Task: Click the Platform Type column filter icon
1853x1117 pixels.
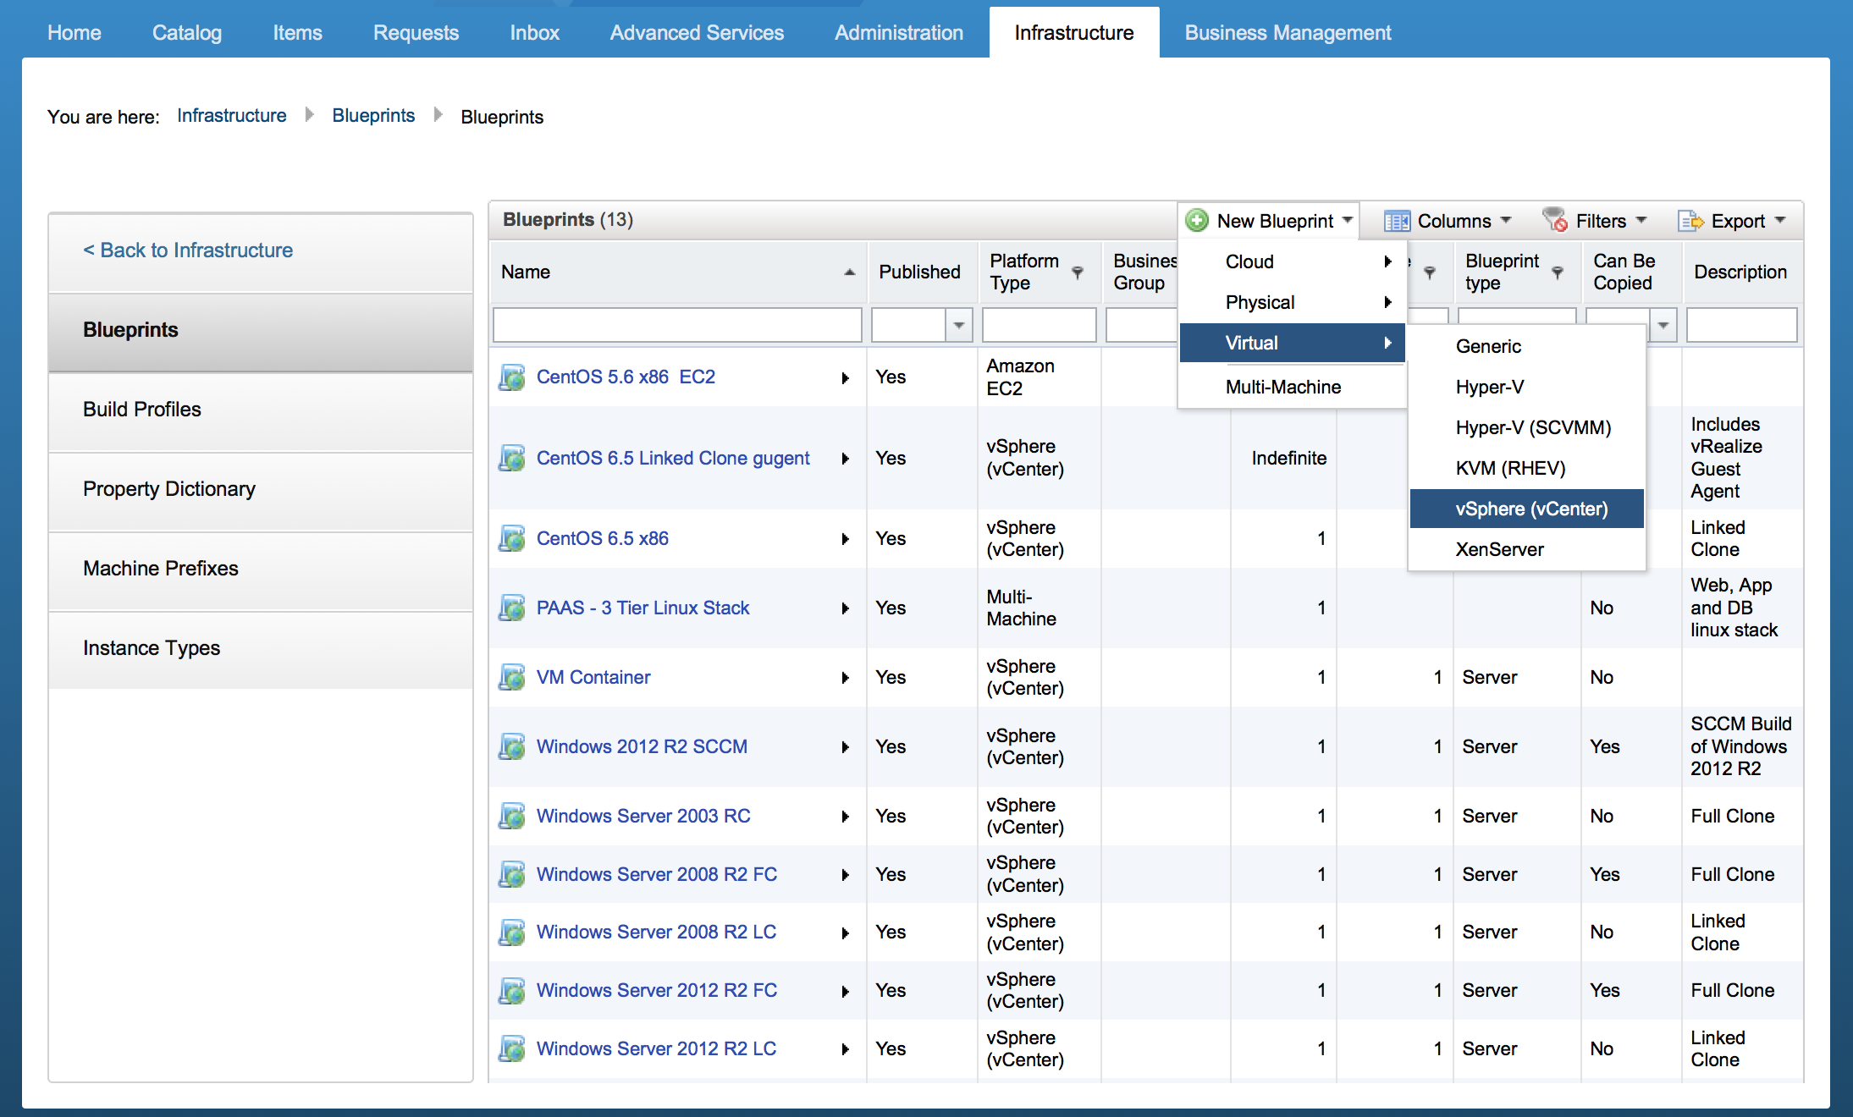Action: click(1078, 272)
